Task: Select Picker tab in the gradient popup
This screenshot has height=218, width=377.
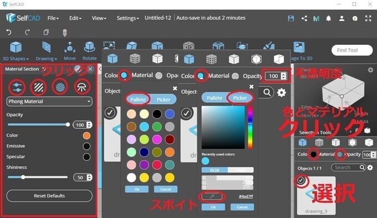Action: [240, 98]
